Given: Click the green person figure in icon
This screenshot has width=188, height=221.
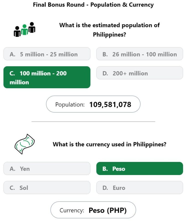Looking at the screenshot, I should point(25,30).
